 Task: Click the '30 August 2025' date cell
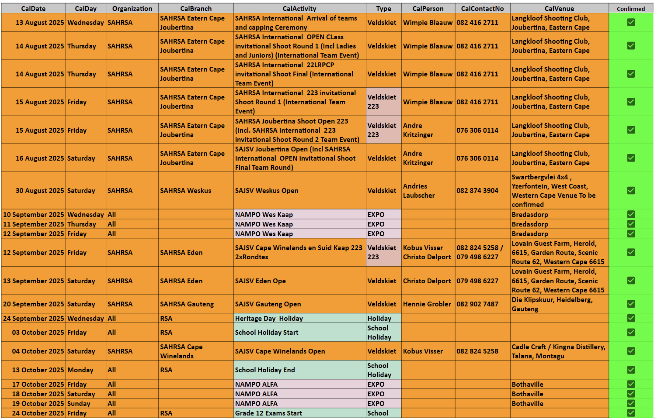tap(33, 190)
